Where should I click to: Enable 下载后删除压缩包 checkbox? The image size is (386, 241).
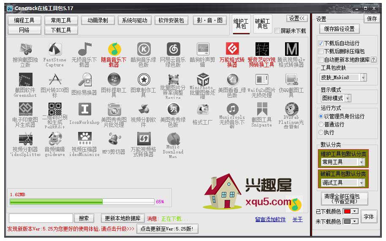click(x=321, y=52)
